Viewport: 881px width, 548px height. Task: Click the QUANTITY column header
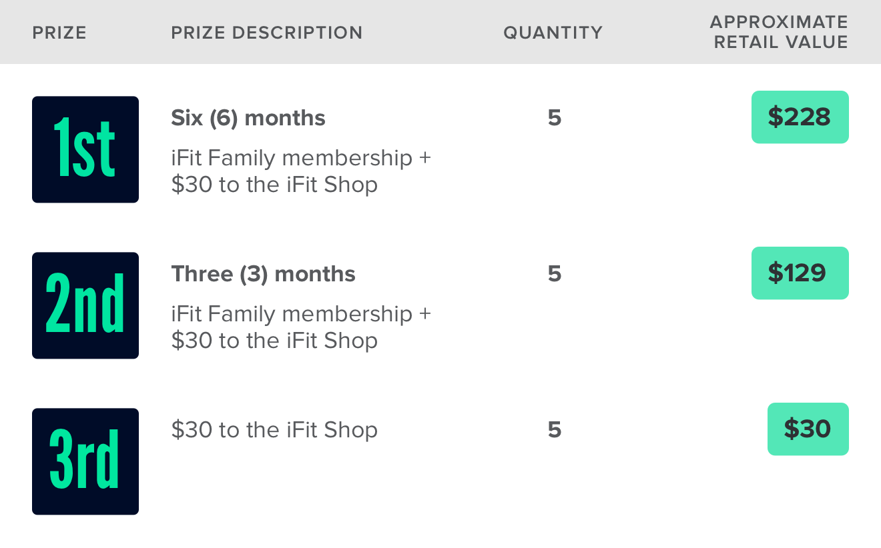pos(553,33)
